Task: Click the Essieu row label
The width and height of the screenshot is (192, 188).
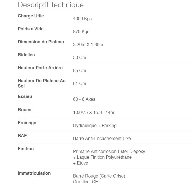Action: click(25, 96)
